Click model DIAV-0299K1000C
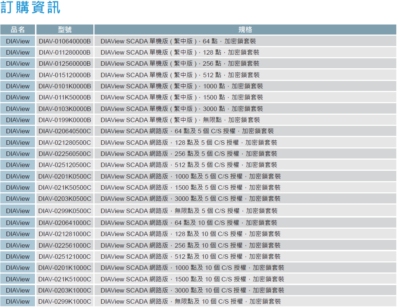Screen dimensions: 397x307 65,301
